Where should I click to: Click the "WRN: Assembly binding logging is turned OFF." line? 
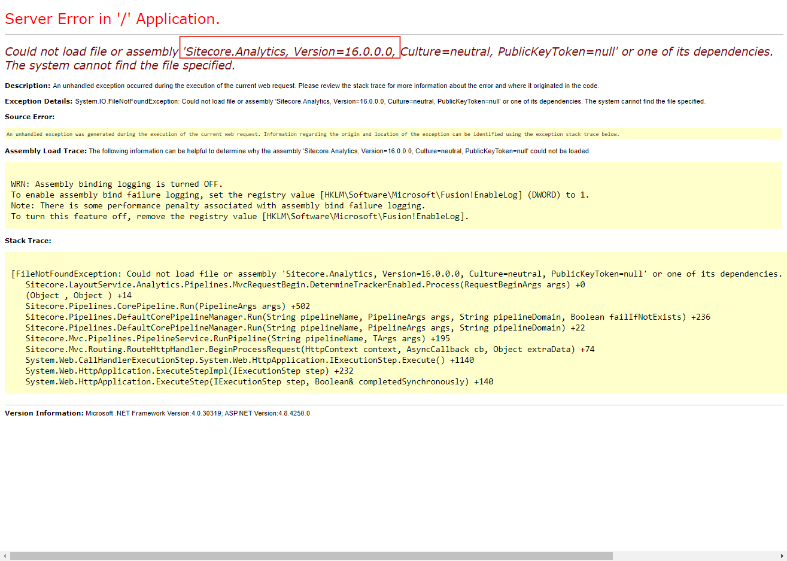[x=117, y=184]
